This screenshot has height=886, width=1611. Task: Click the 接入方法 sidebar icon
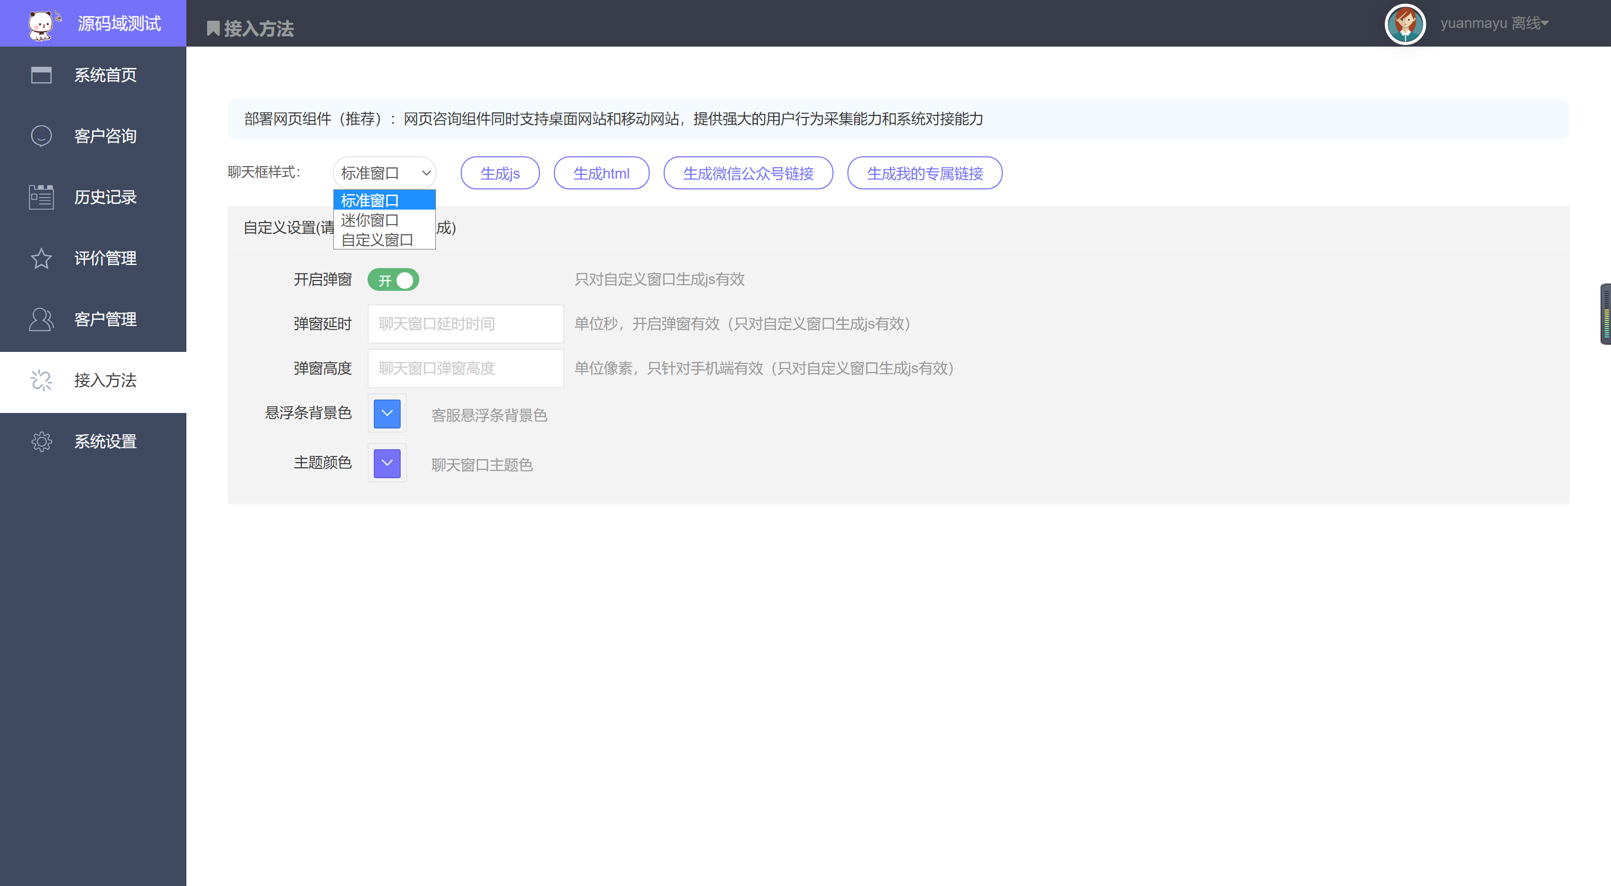pyautogui.click(x=40, y=380)
